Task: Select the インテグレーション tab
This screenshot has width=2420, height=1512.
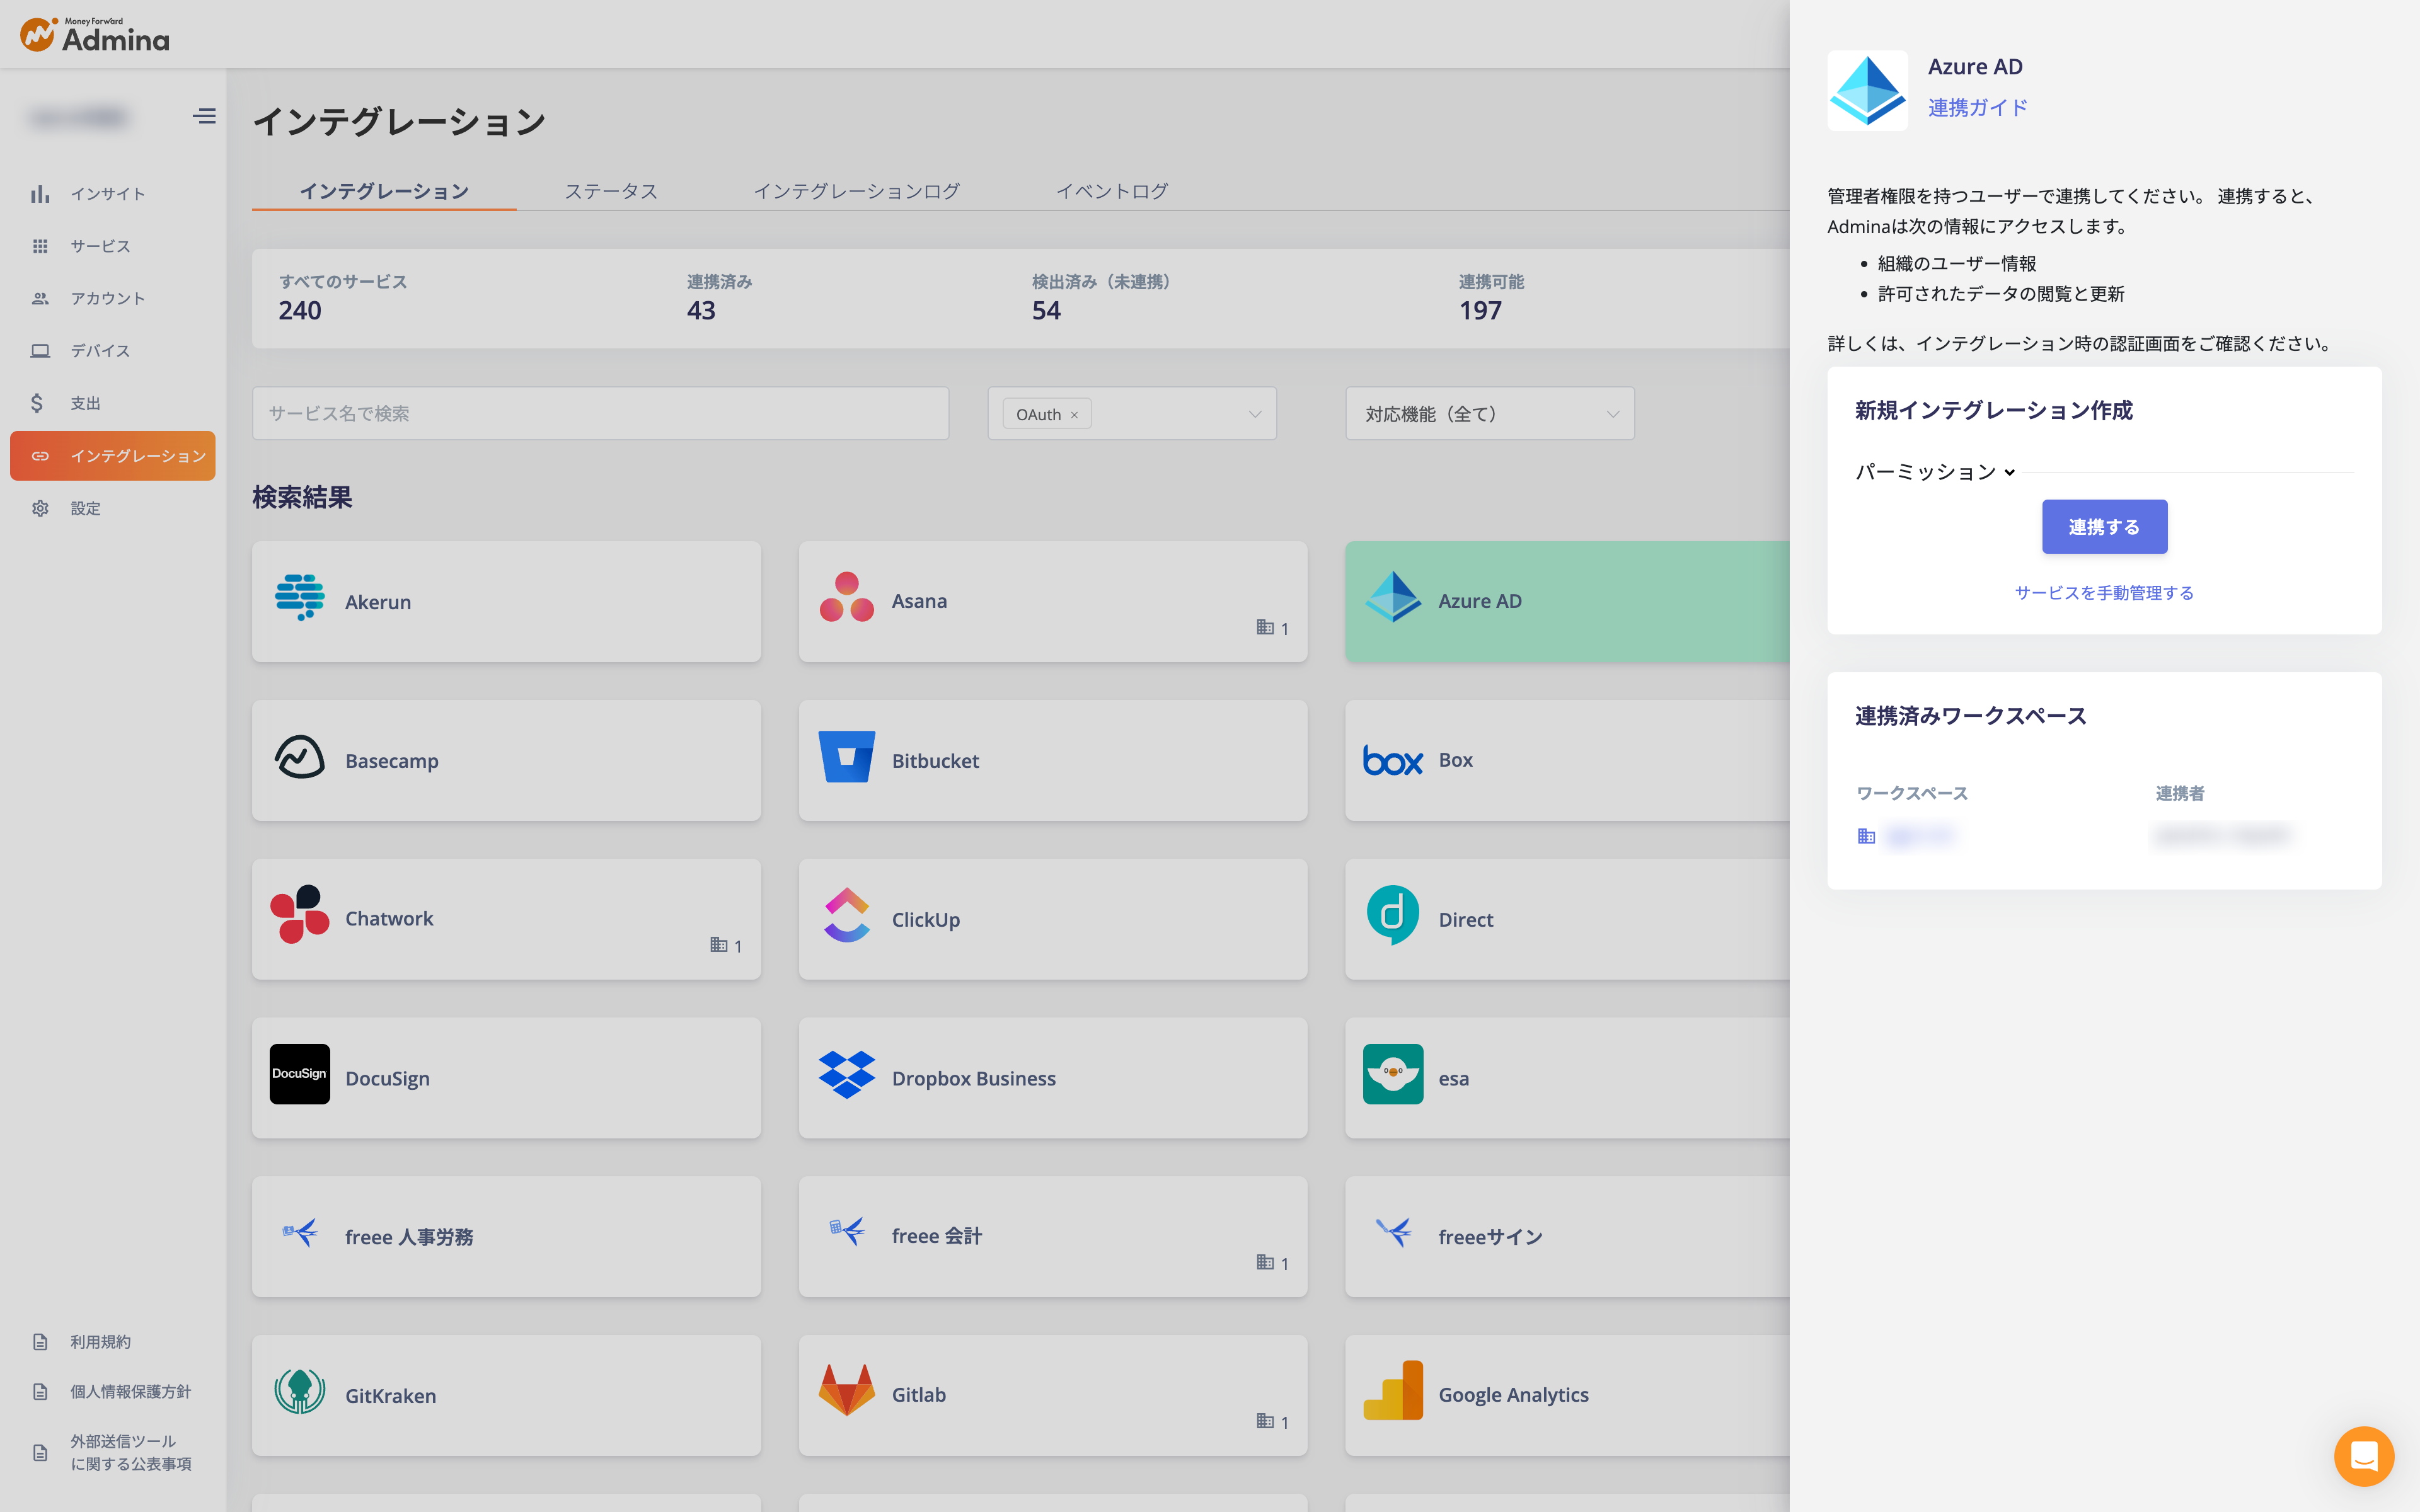Action: point(384,190)
